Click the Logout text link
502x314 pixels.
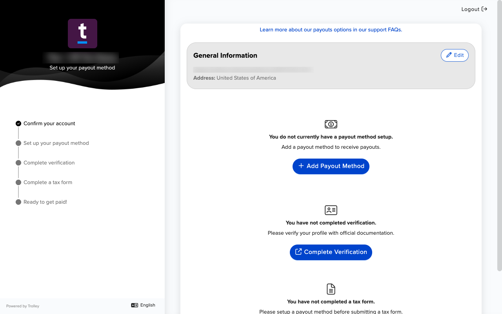pyautogui.click(x=470, y=9)
